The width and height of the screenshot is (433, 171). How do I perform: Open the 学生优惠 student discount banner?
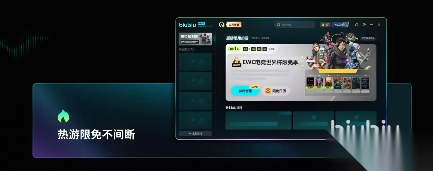click(341, 24)
